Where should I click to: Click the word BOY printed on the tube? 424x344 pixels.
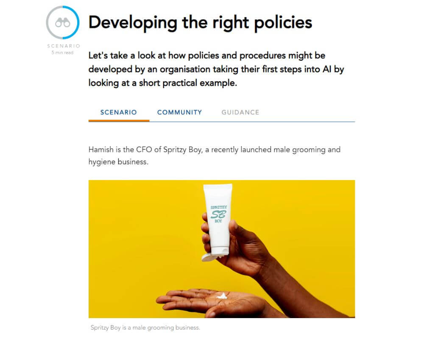tap(218, 221)
